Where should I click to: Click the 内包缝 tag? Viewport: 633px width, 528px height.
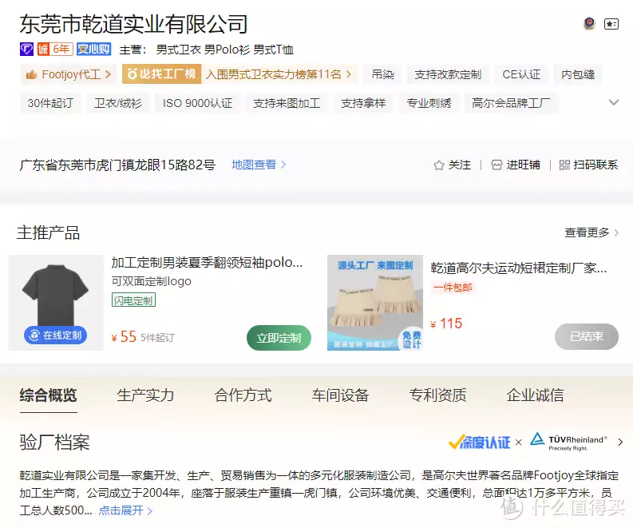pyautogui.click(x=578, y=74)
